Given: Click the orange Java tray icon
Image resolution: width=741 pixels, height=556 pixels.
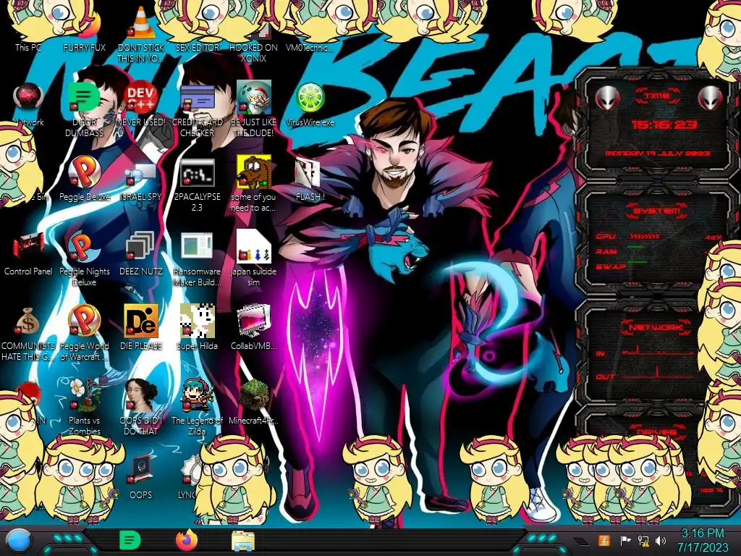Looking at the screenshot, I should pyautogui.click(x=604, y=540).
